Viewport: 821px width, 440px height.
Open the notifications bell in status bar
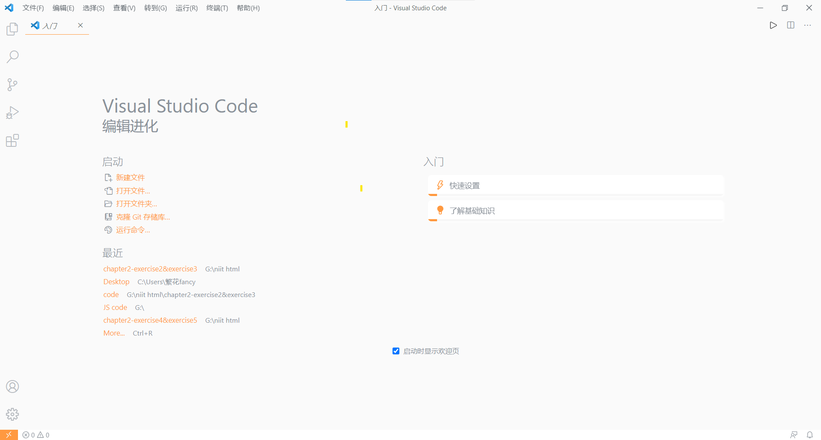pos(810,435)
